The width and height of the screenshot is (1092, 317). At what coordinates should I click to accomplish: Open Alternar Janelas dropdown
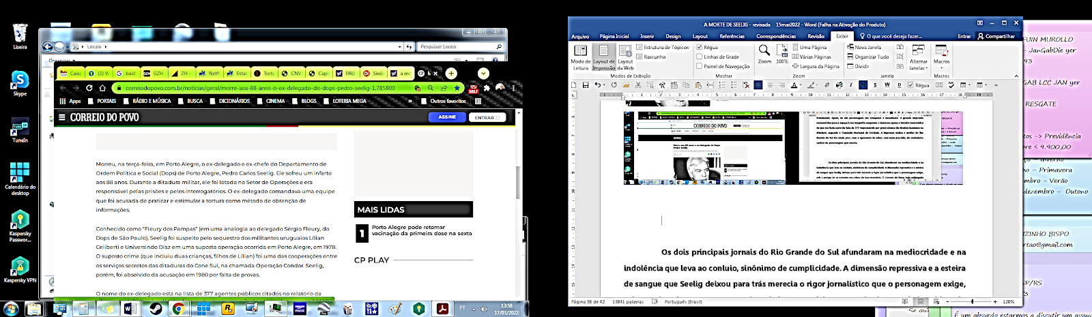pyautogui.click(x=919, y=57)
